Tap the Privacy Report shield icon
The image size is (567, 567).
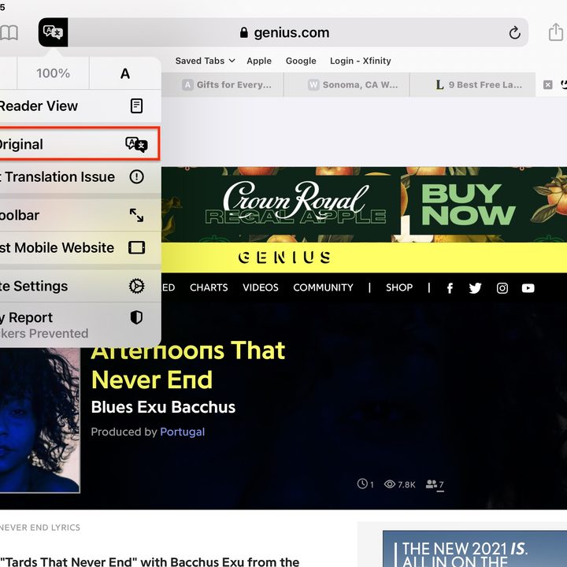(x=136, y=317)
